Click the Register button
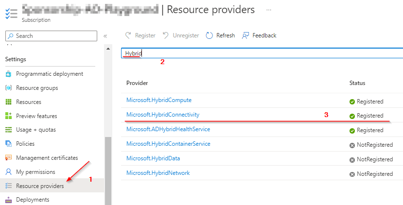Screen dimensions: 403x205 coord(140,35)
